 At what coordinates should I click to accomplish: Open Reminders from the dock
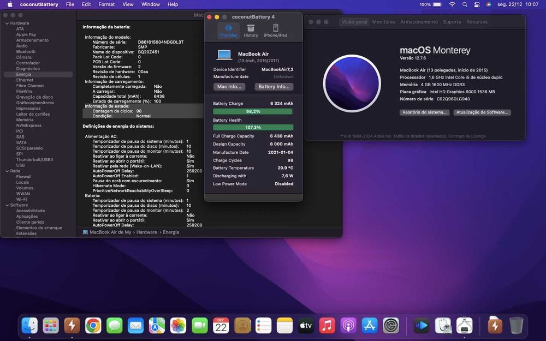pos(264,326)
